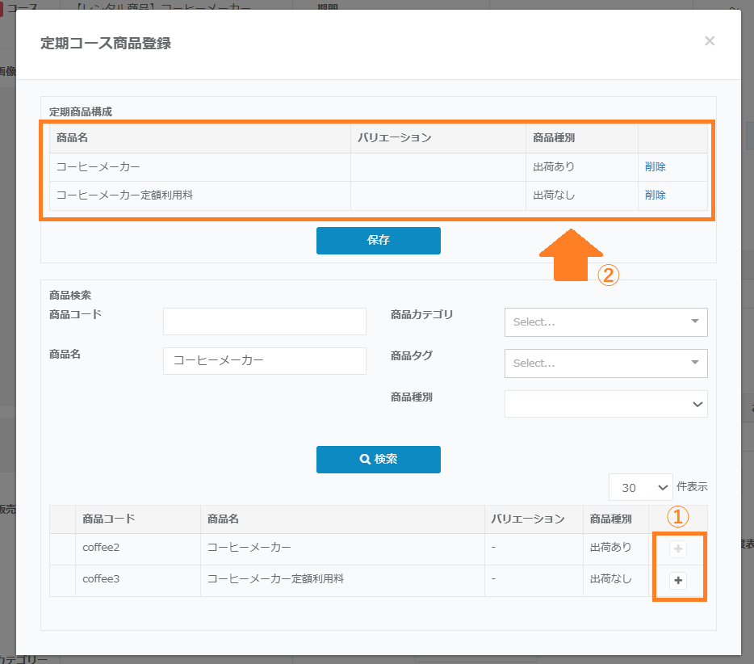Screen dimensions: 754x664
Task: Click 商品種別 header in 定期商品構成 table
Action: pos(554,138)
